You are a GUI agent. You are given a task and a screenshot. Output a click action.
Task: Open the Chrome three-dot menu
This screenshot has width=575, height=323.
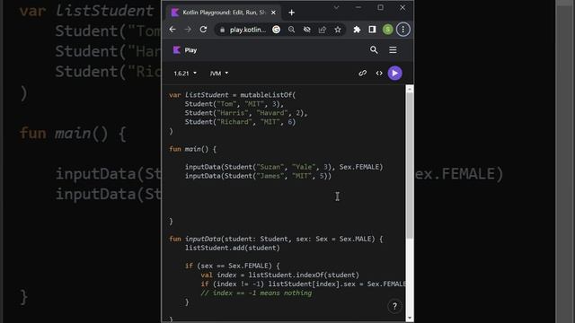tap(403, 30)
